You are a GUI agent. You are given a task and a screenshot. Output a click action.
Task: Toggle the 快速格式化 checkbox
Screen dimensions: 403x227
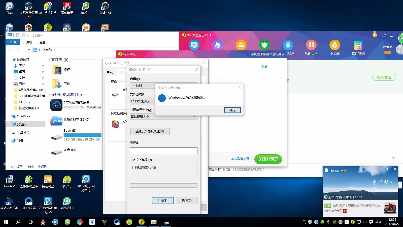(x=133, y=167)
